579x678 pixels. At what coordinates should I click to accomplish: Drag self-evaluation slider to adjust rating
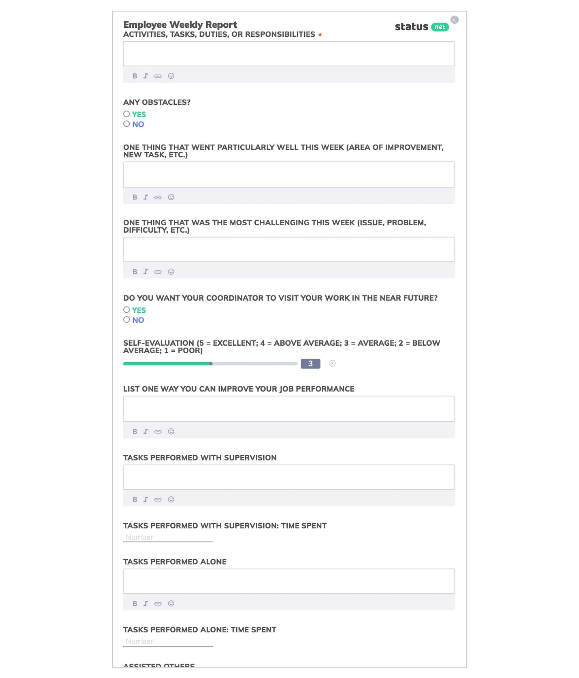point(210,364)
